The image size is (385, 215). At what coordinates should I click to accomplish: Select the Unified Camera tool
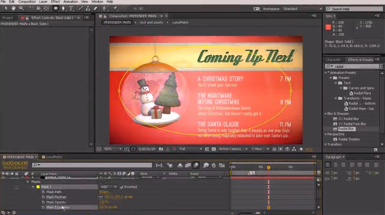39,9
